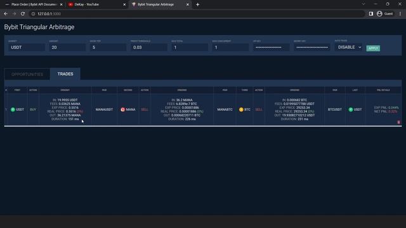Viewport: 406px width, 228px height.
Task: Click the green APPLY button
Action: pos(373,48)
